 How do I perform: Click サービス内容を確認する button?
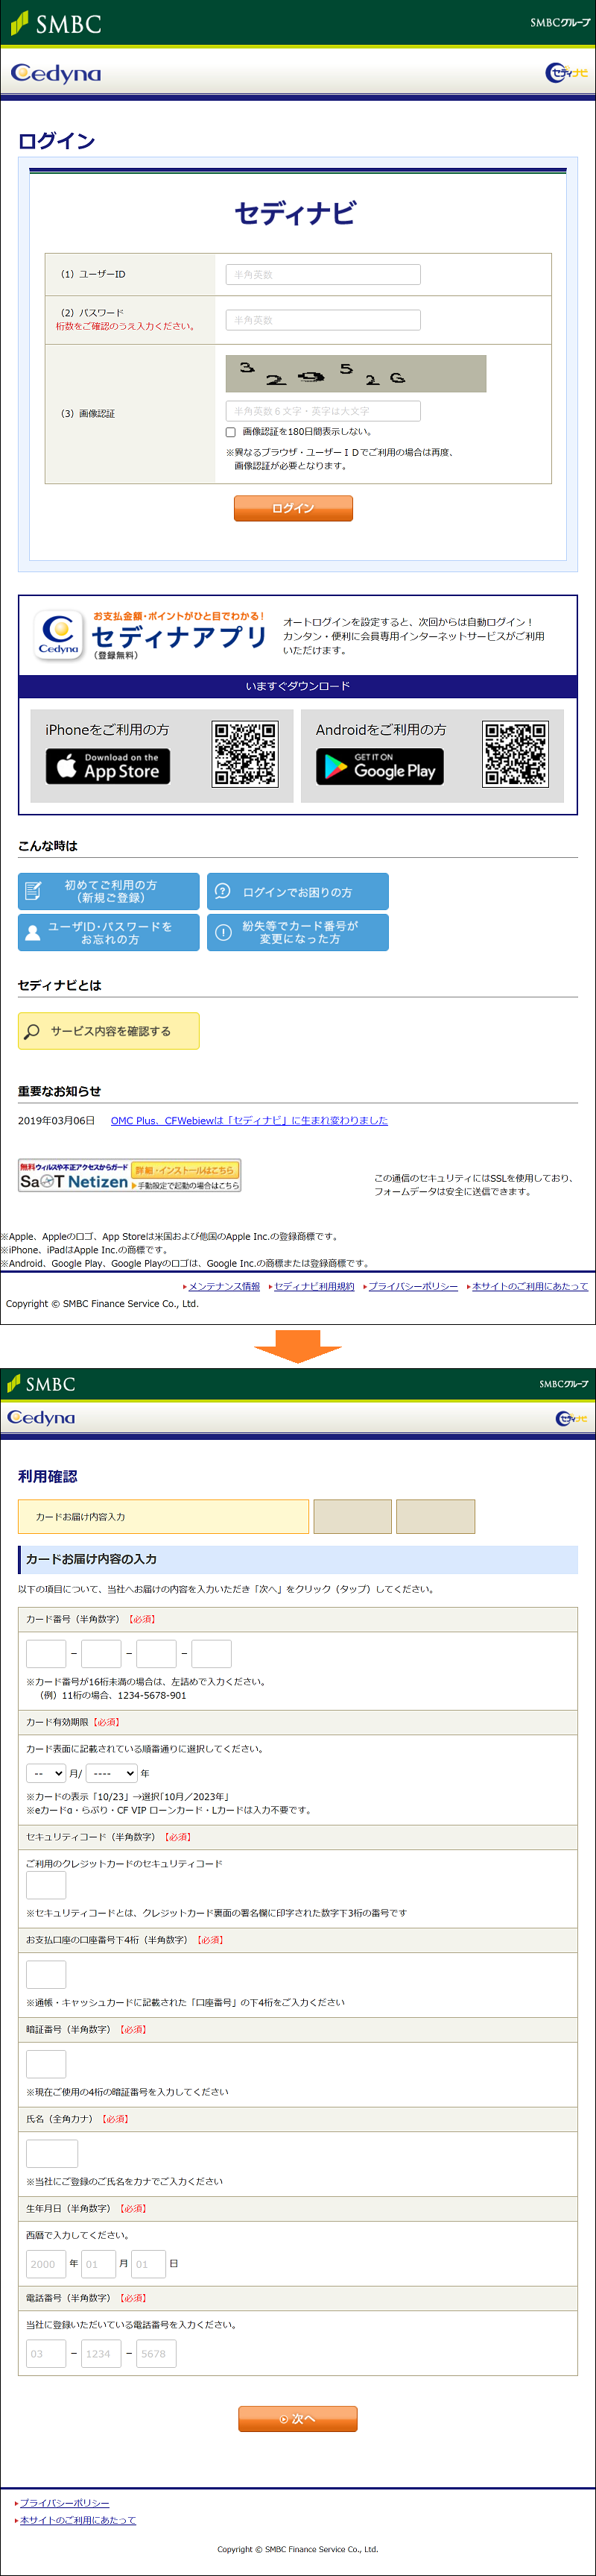pos(108,1031)
